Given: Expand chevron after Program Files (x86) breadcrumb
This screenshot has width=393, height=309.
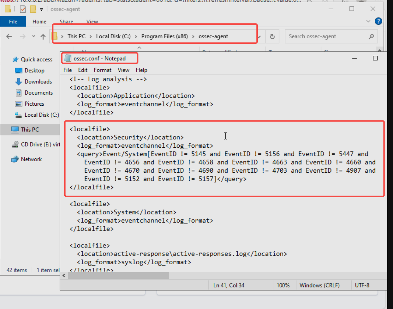Looking at the screenshot, I should pos(193,37).
